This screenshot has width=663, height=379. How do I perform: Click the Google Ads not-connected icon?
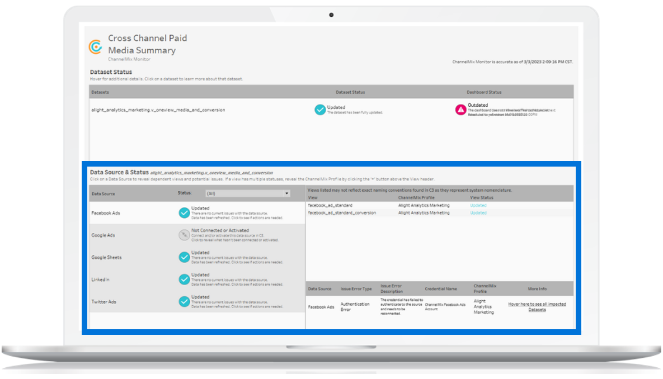184,235
